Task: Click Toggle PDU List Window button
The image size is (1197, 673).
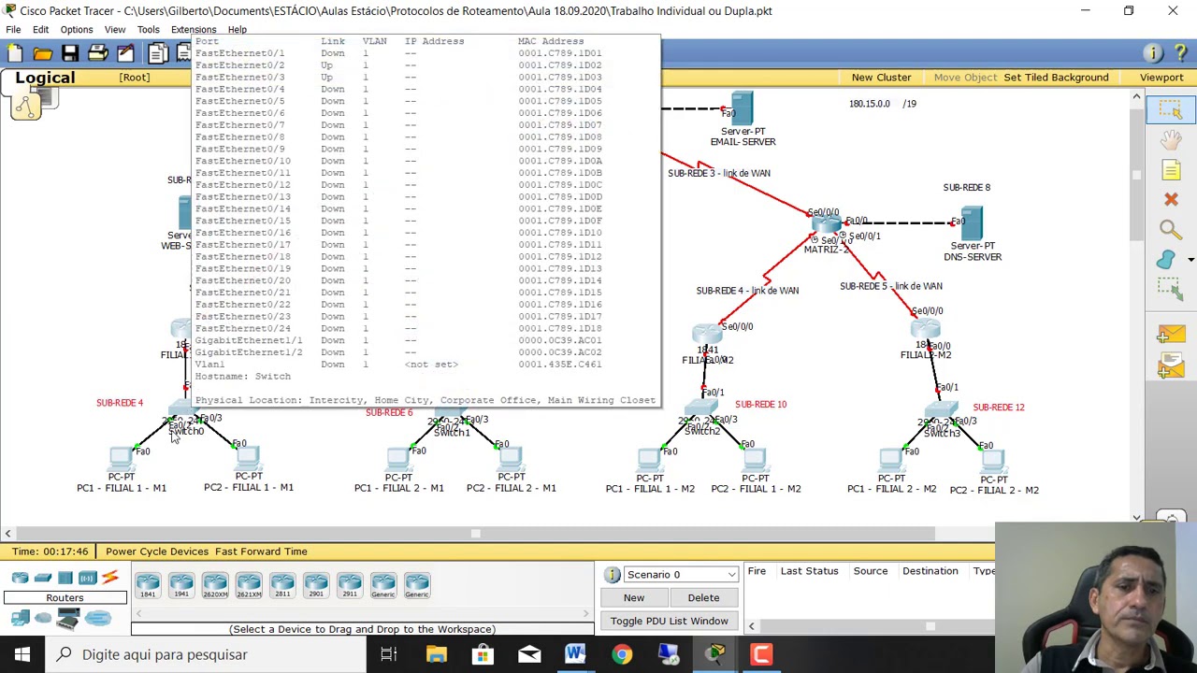Action: 669,621
